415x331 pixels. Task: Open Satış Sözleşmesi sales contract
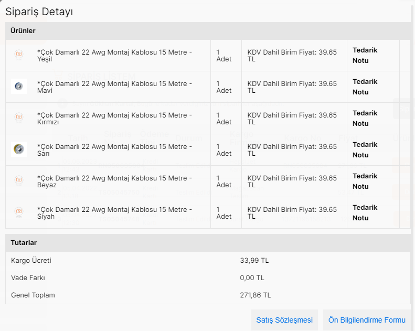tap(284, 320)
